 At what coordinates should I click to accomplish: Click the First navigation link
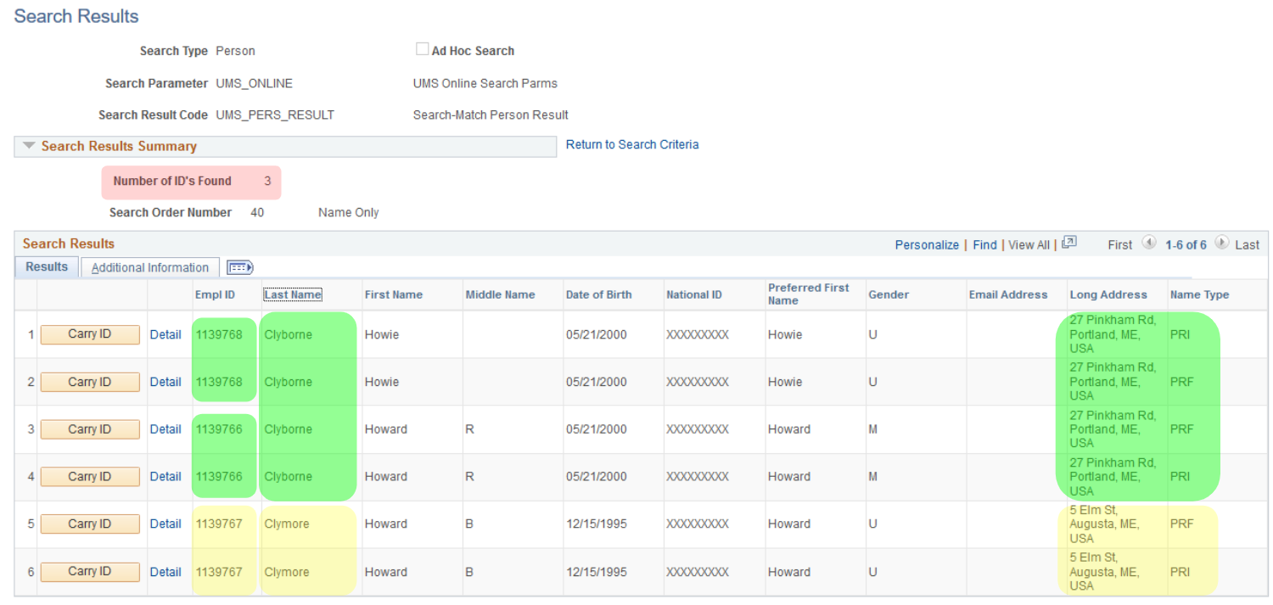[x=1119, y=244]
